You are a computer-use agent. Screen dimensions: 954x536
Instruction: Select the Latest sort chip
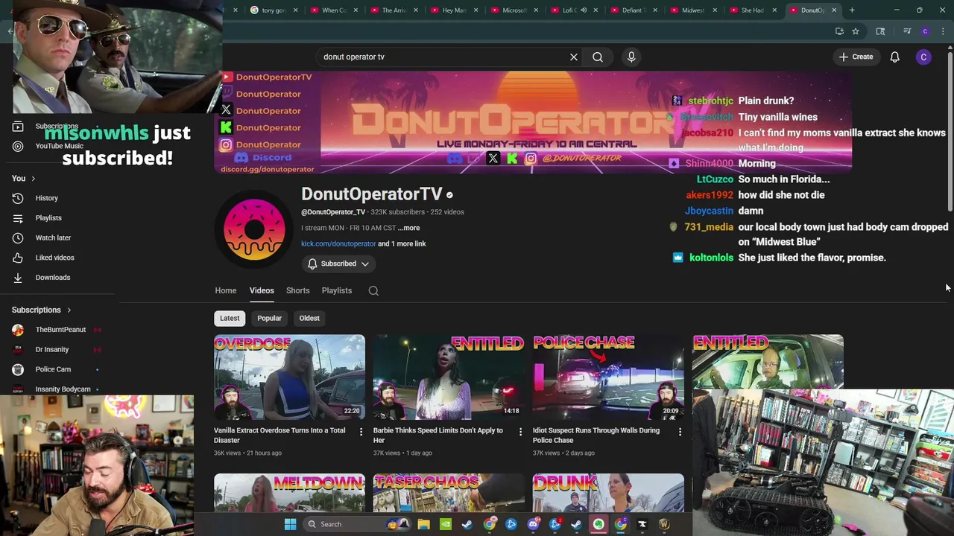(230, 318)
